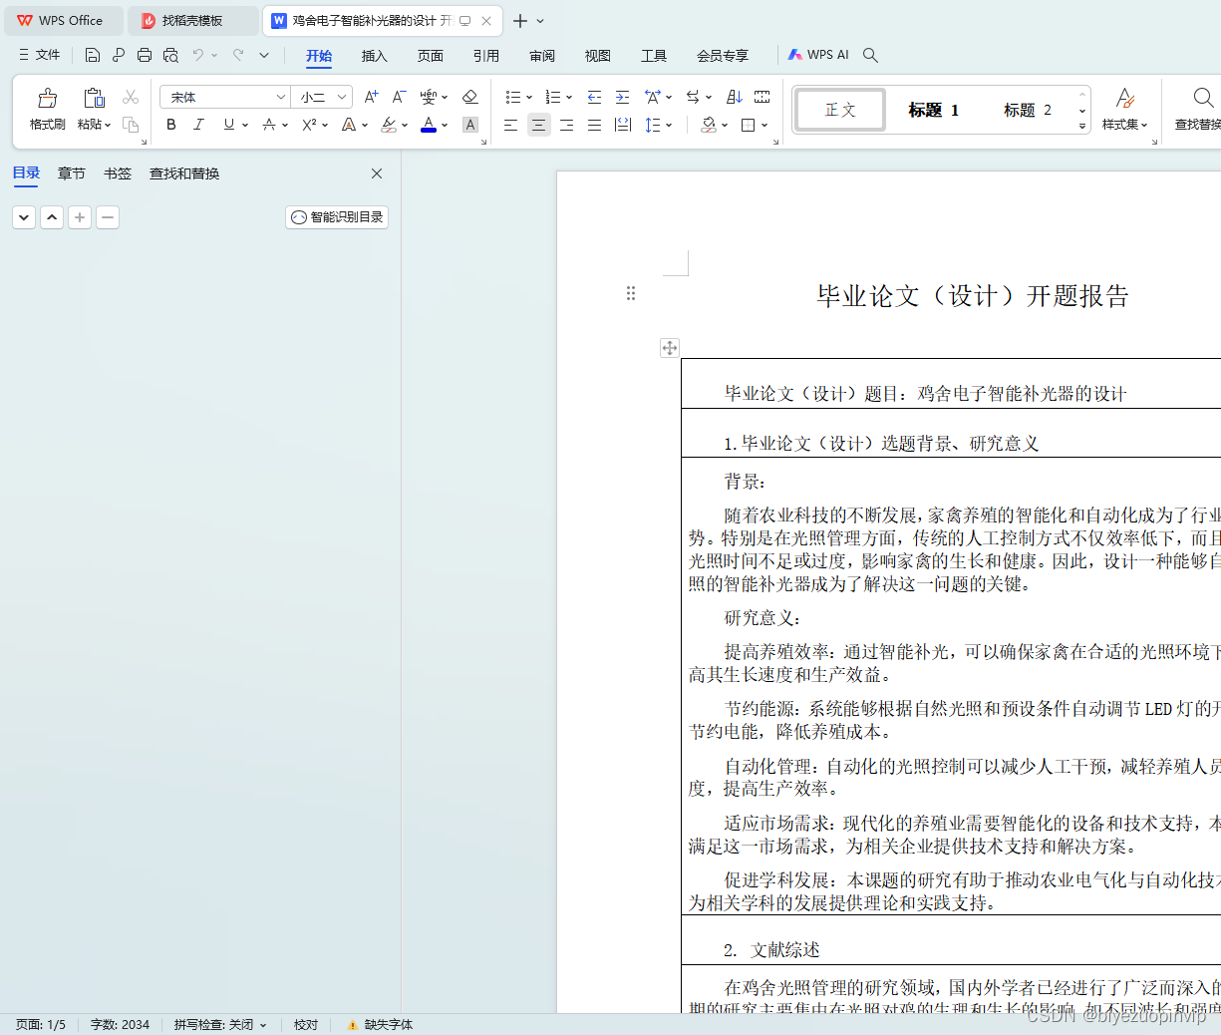This screenshot has width=1221, height=1035.
Task: Toggle character shading (A box)
Action: [470, 125]
